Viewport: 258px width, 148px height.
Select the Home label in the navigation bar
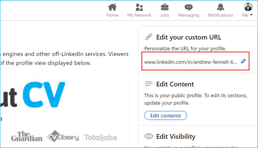112,15
